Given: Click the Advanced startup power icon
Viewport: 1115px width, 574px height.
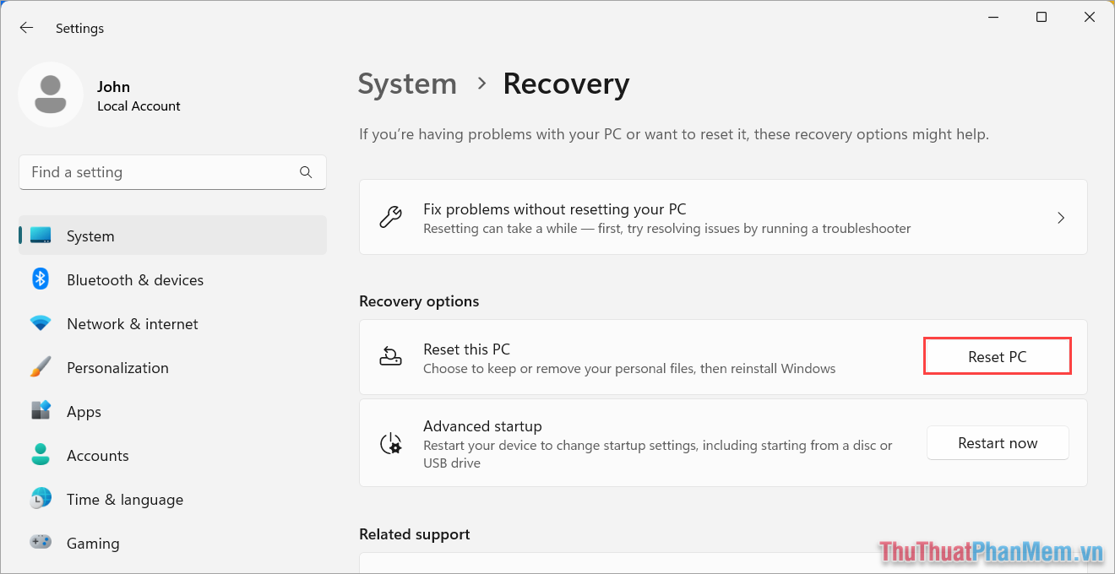Looking at the screenshot, I should click(390, 442).
